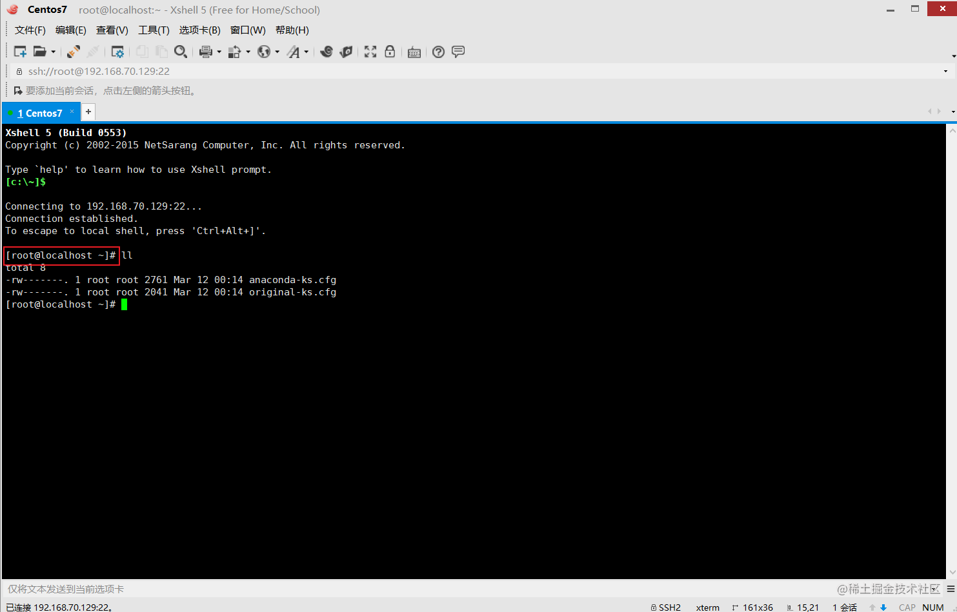This screenshot has width=957, height=612.
Task: Click the Print icon
Action: coord(206,52)
